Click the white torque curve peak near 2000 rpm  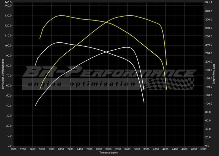pyautogui.click(x=59, y=42)
